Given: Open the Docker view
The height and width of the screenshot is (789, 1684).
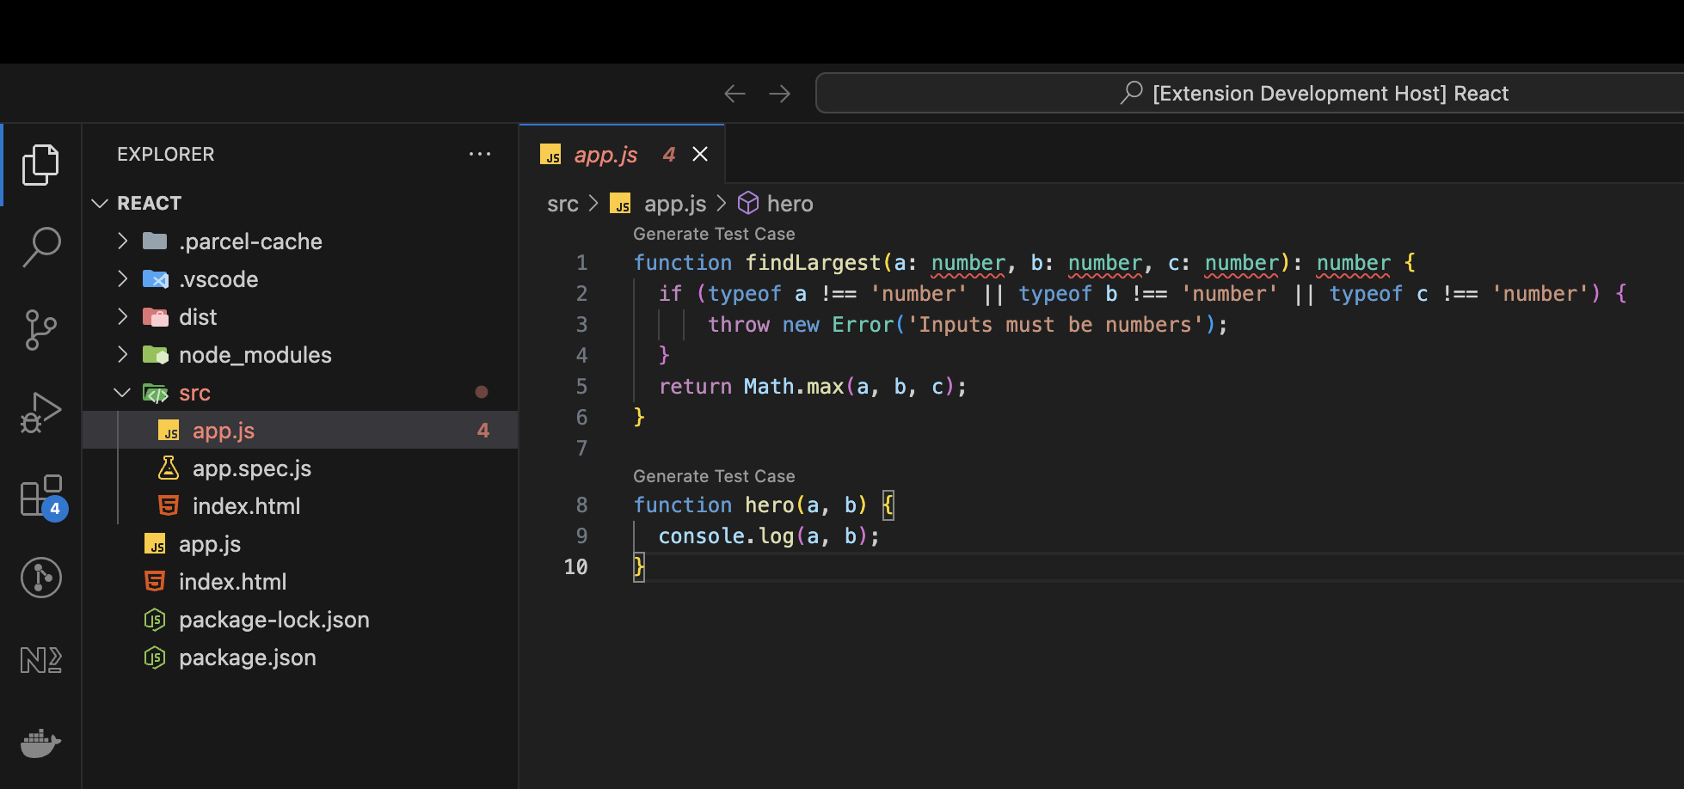Looking at the screenshot, I should [x=40, y=742].
